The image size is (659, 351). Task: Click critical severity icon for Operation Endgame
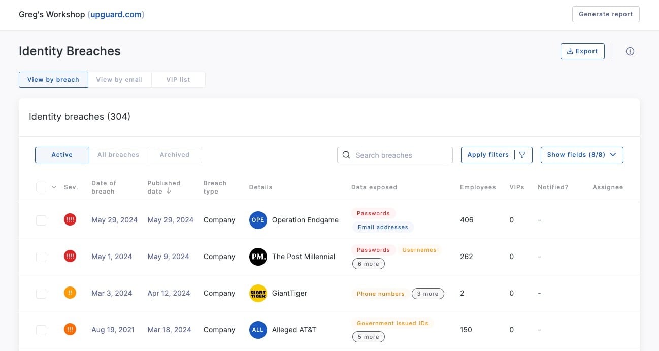70,219
